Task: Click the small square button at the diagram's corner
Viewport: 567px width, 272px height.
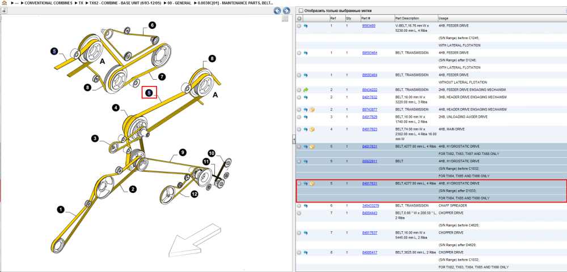Action: click(x=285, y=19)
